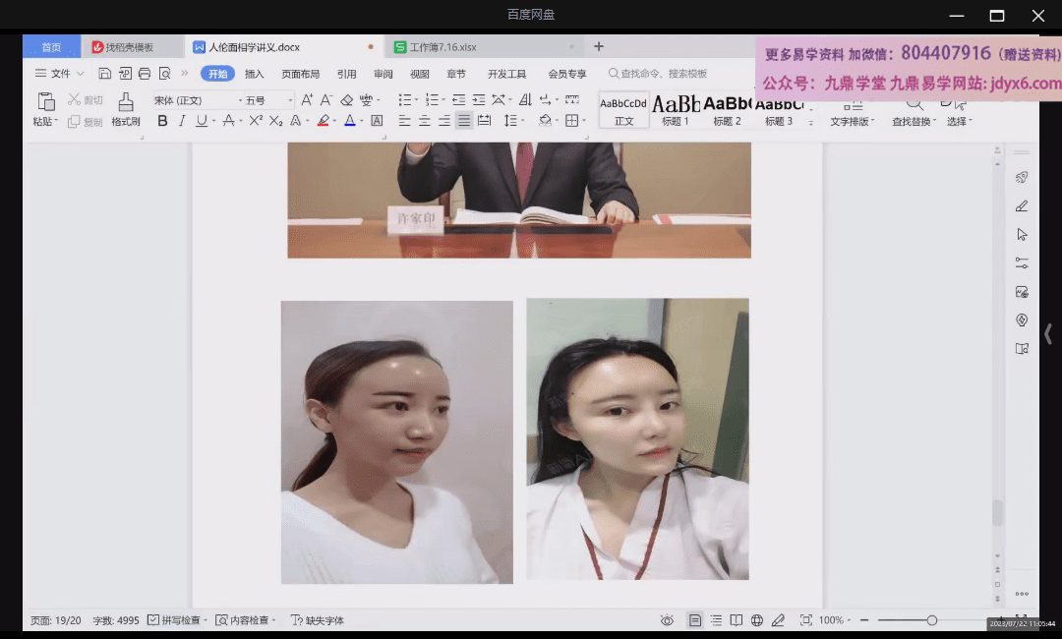Open the web layout globe icon in status bar
This screenshot has height=639, width=1062.
click(757, 620)
